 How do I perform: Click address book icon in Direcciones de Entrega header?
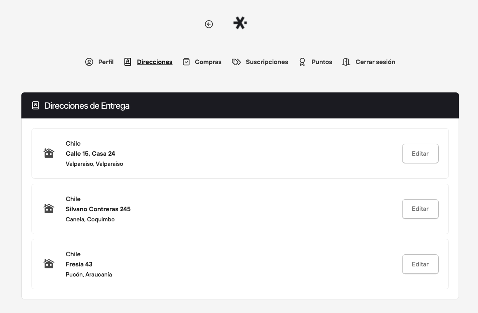point(35,105)
